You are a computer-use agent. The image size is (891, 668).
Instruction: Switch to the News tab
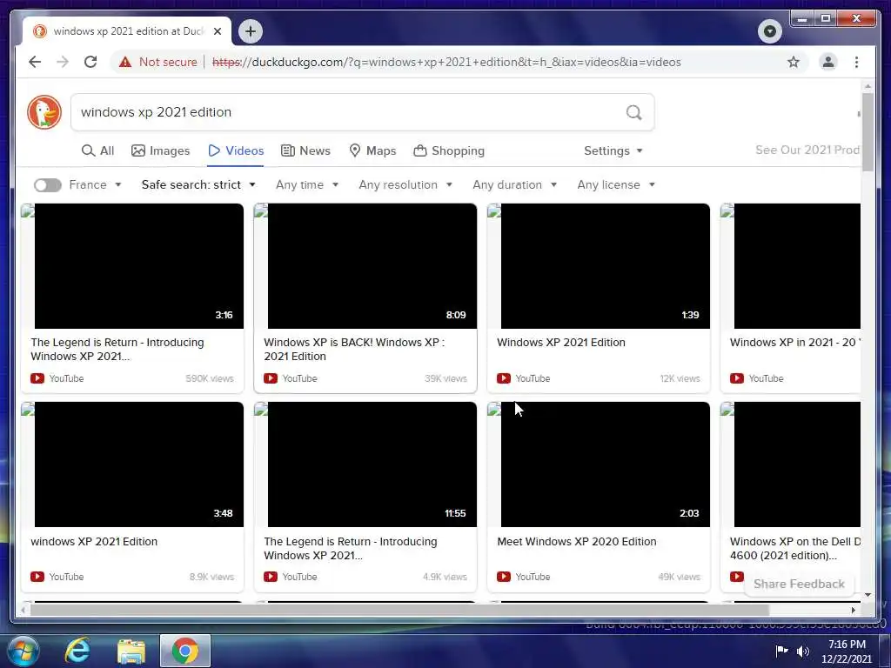click(305, 150)
